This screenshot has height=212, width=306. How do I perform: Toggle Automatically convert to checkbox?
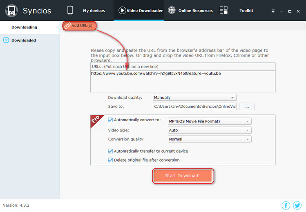(110, 120)
